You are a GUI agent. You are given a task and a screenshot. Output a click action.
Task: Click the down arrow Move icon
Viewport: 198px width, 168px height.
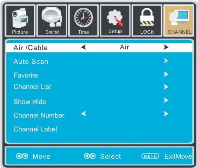coord(25,156)
